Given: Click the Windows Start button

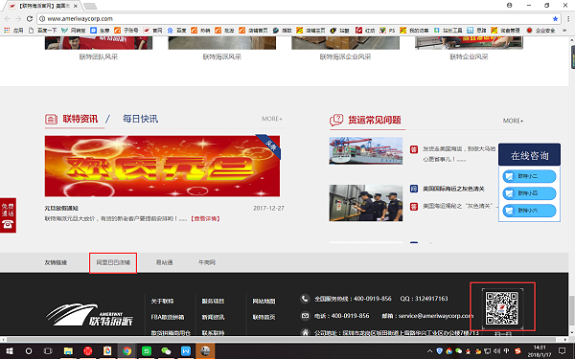Looking at the screenshot, I should (10, 351).
